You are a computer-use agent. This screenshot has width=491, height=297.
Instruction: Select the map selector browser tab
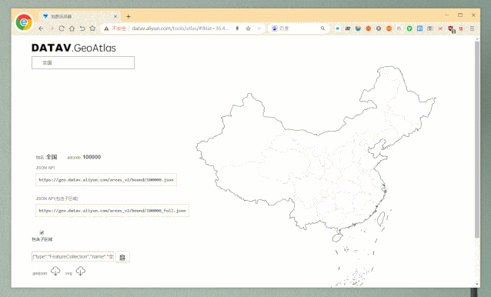point(80,16)
